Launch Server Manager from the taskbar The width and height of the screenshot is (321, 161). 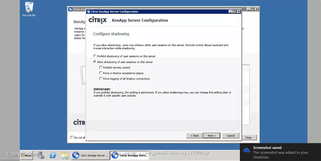tap(41, 155)
